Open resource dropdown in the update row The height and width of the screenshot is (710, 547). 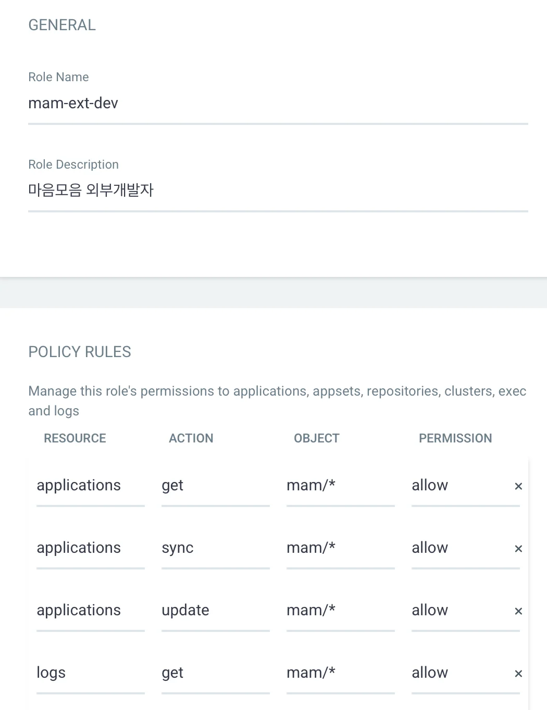(90, 610)
